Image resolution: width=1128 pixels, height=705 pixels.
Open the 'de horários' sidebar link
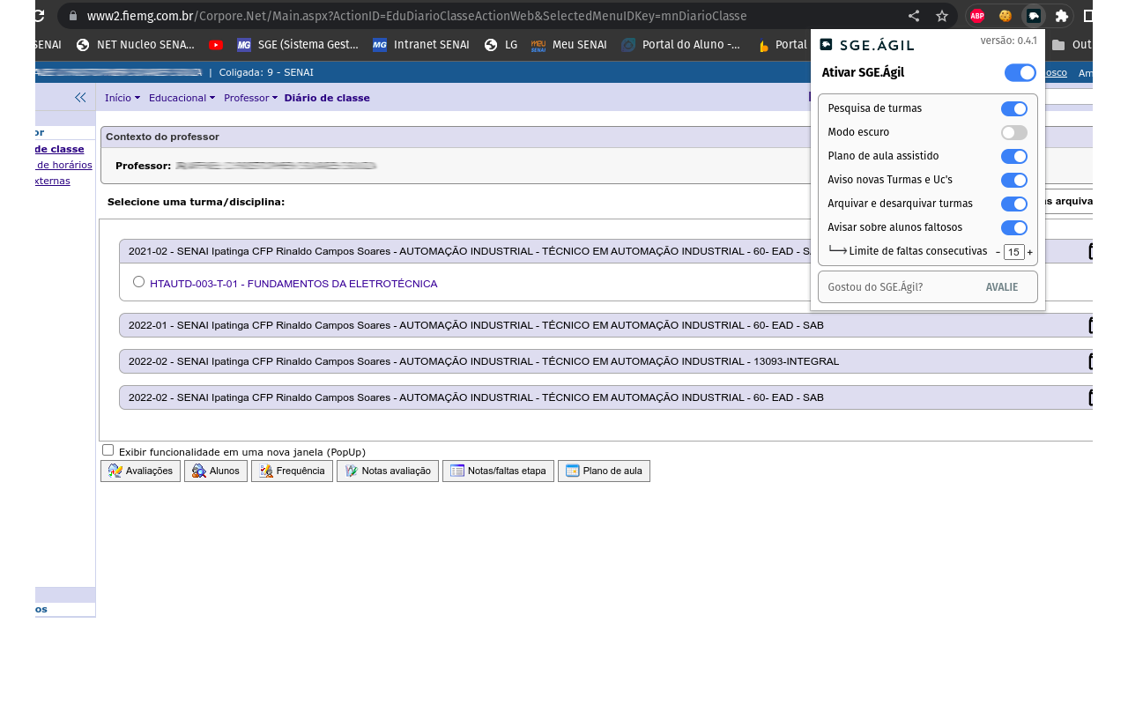pyautogui.click(x=63, y=165)
